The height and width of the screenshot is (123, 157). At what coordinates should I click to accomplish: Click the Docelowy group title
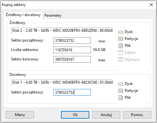pos(18,75)
